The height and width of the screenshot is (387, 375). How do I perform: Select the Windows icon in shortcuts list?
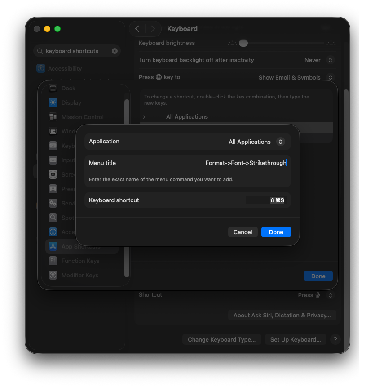53,131
